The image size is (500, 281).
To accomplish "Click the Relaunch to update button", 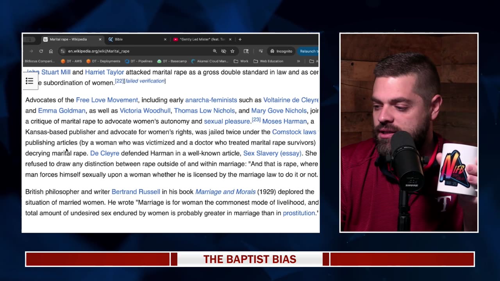I will tap(309, 51).
